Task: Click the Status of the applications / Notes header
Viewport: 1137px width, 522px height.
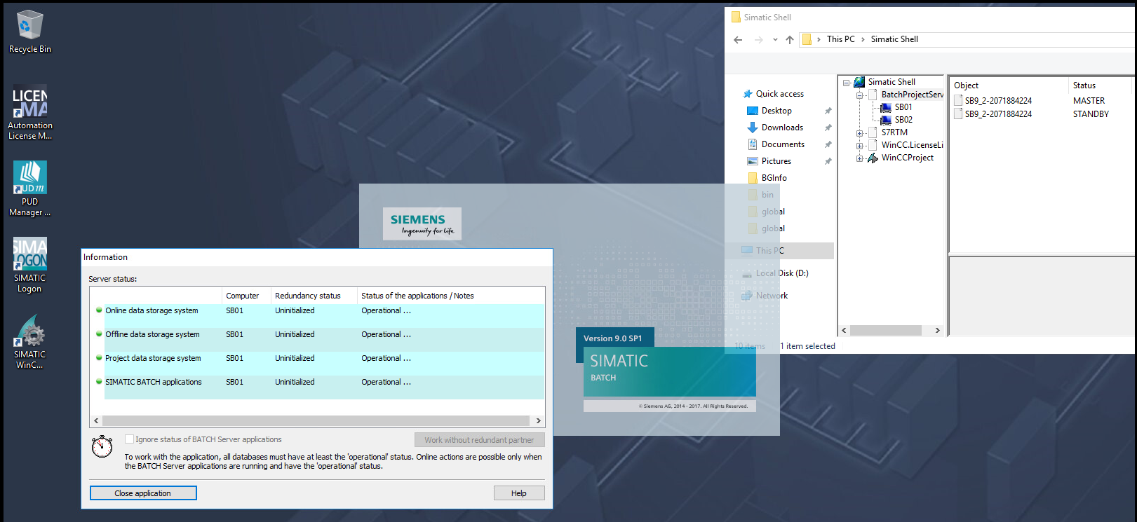Action: point(451,296)
